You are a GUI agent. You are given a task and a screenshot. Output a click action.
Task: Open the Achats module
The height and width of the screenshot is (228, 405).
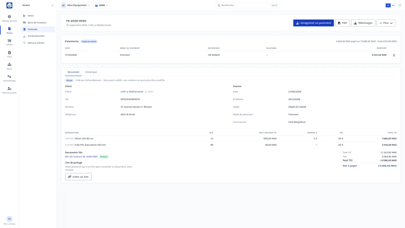(x=9, y=42)
